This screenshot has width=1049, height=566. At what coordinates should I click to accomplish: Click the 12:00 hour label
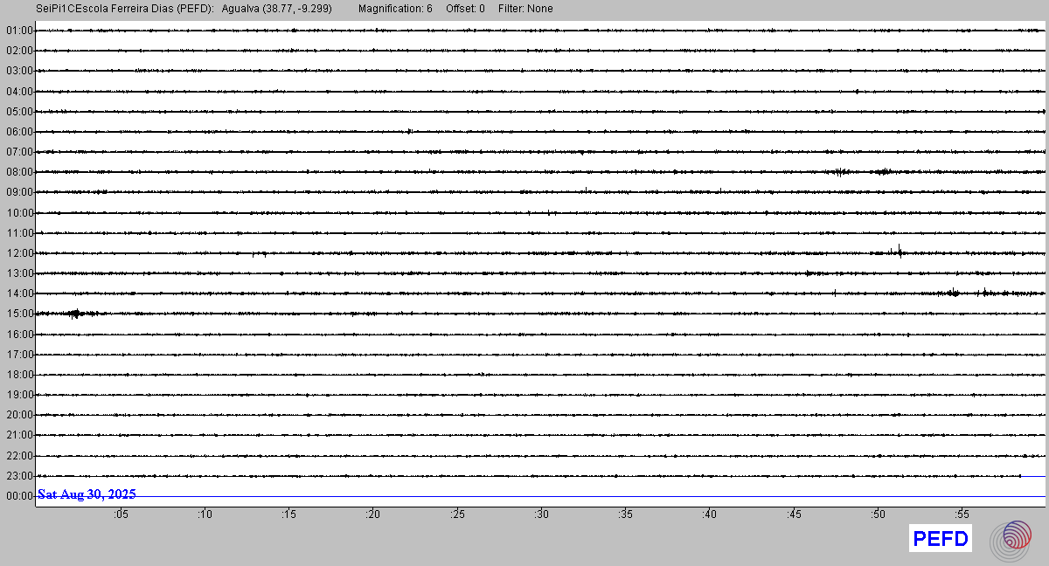[x=19, y=253]
